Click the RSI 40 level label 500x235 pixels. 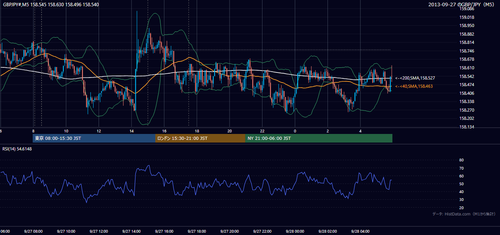[x=461, y=192]
